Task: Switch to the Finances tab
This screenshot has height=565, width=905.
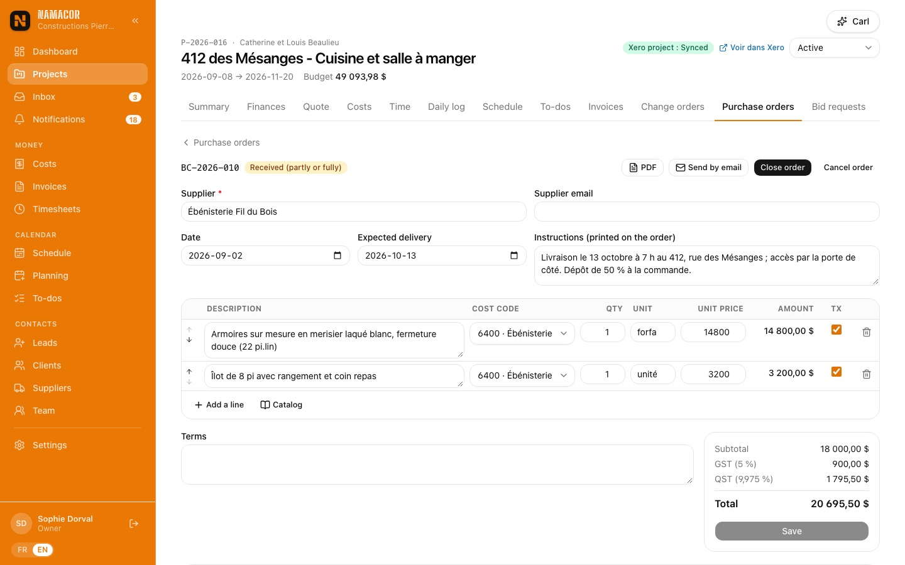Action: pos(266,107)
